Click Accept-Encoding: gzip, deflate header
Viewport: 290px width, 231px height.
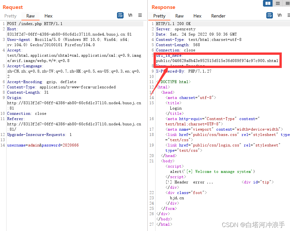pos(42,82)
